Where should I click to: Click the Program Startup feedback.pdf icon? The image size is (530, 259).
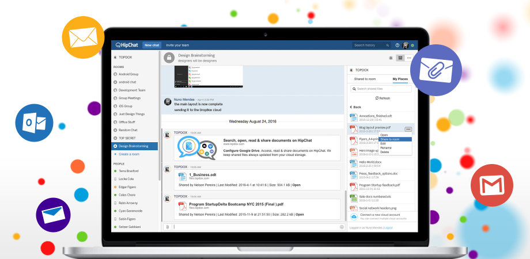354,186
